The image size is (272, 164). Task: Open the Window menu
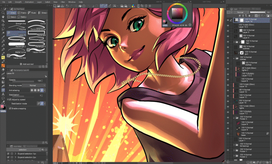coord(72,2)
